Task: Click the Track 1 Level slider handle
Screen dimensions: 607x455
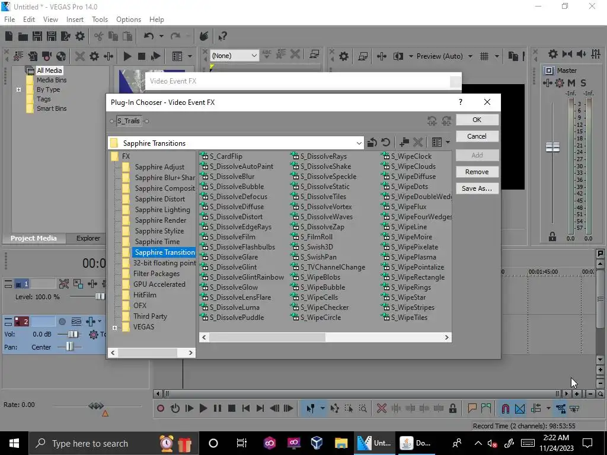Action: [x=100, y=297]
